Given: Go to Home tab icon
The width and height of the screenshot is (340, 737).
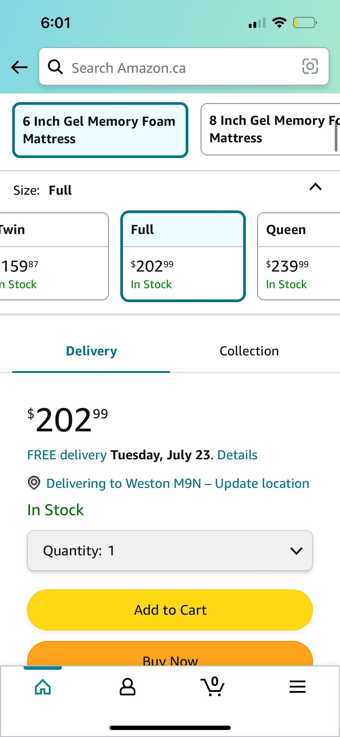Looking at the screenshot, I should [x=43, y=687].
